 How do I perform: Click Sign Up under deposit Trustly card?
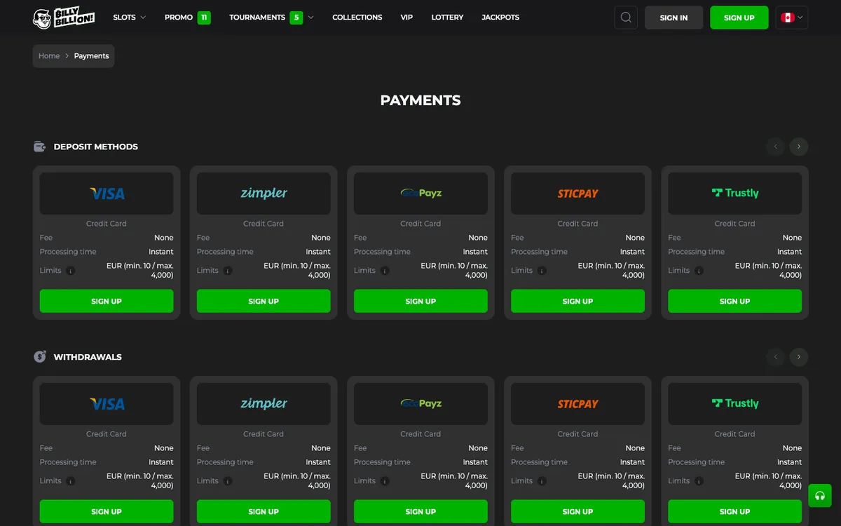click(x=734, y=301)
